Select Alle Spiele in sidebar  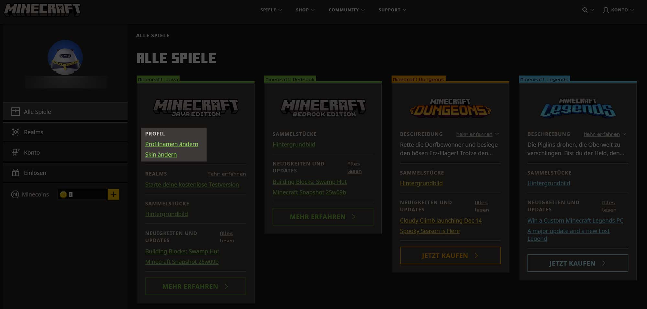[x=65, y=112]
